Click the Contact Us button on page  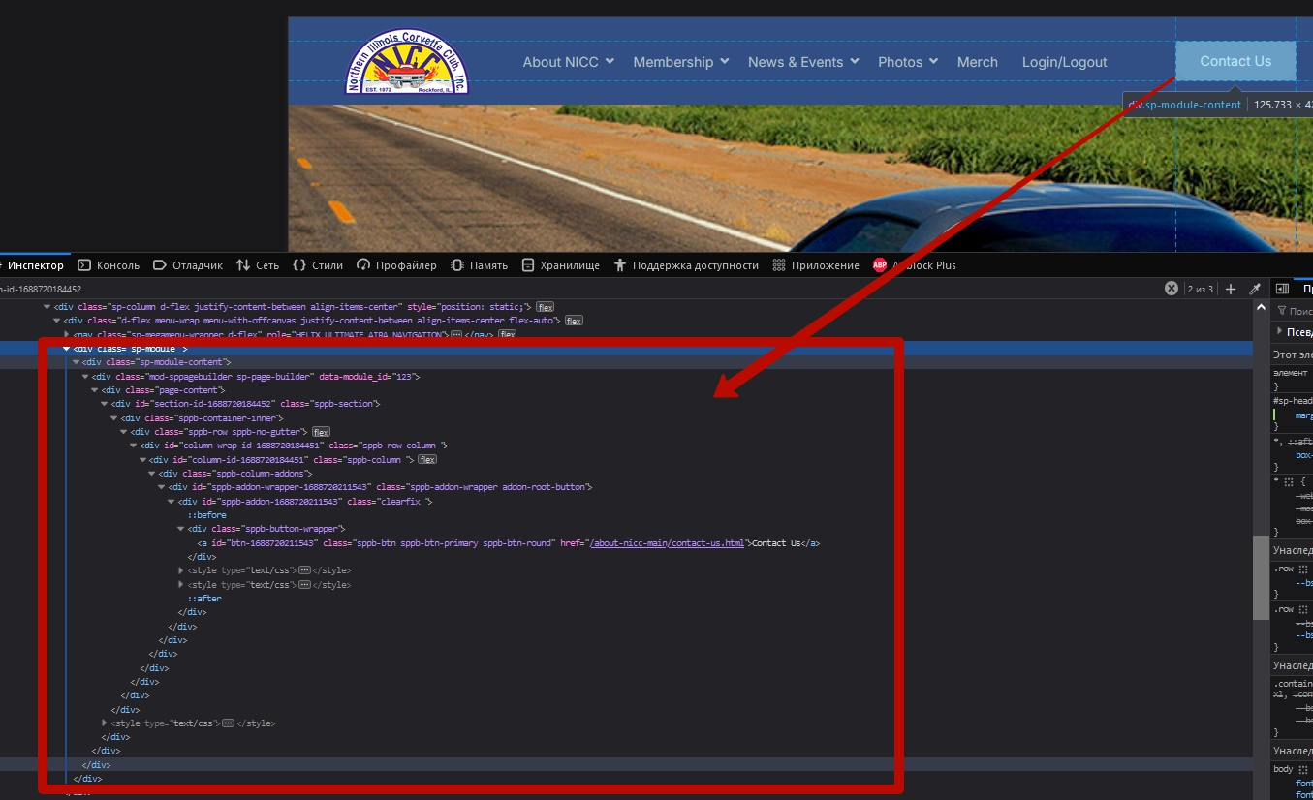tap(1235, 61)
